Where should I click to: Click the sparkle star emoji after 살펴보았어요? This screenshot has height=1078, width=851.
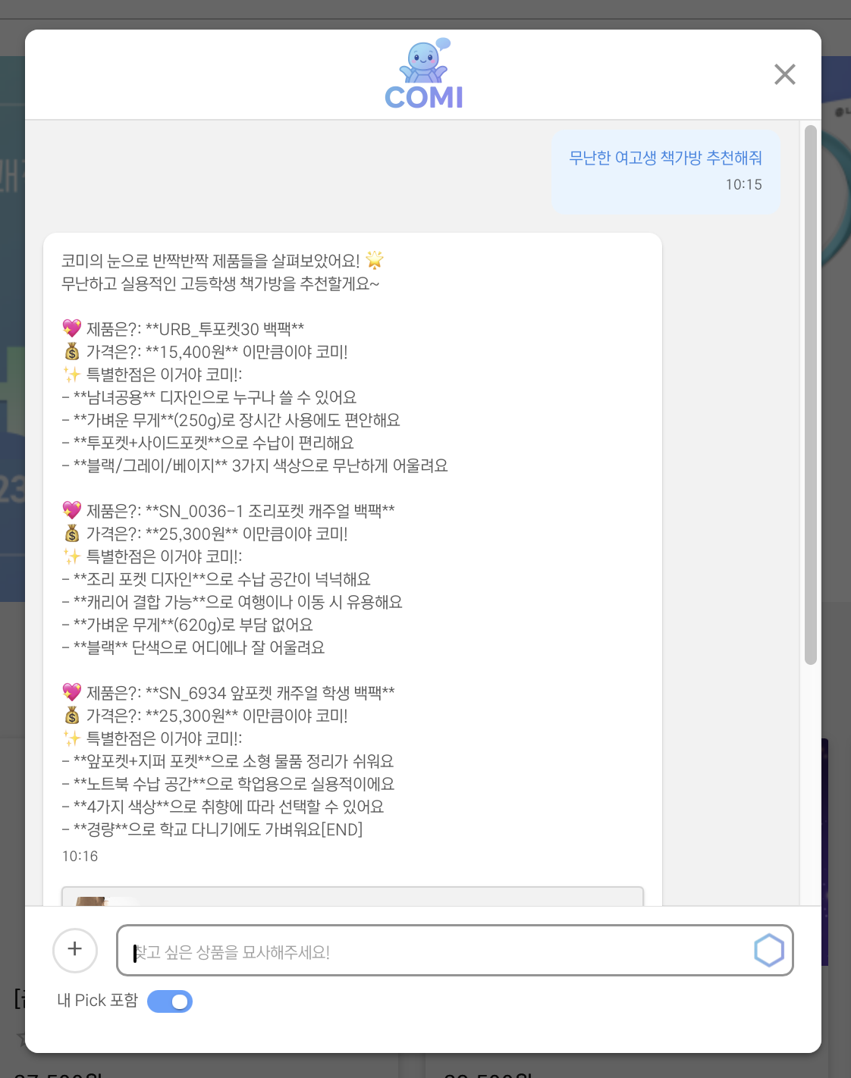click(375, 261)
